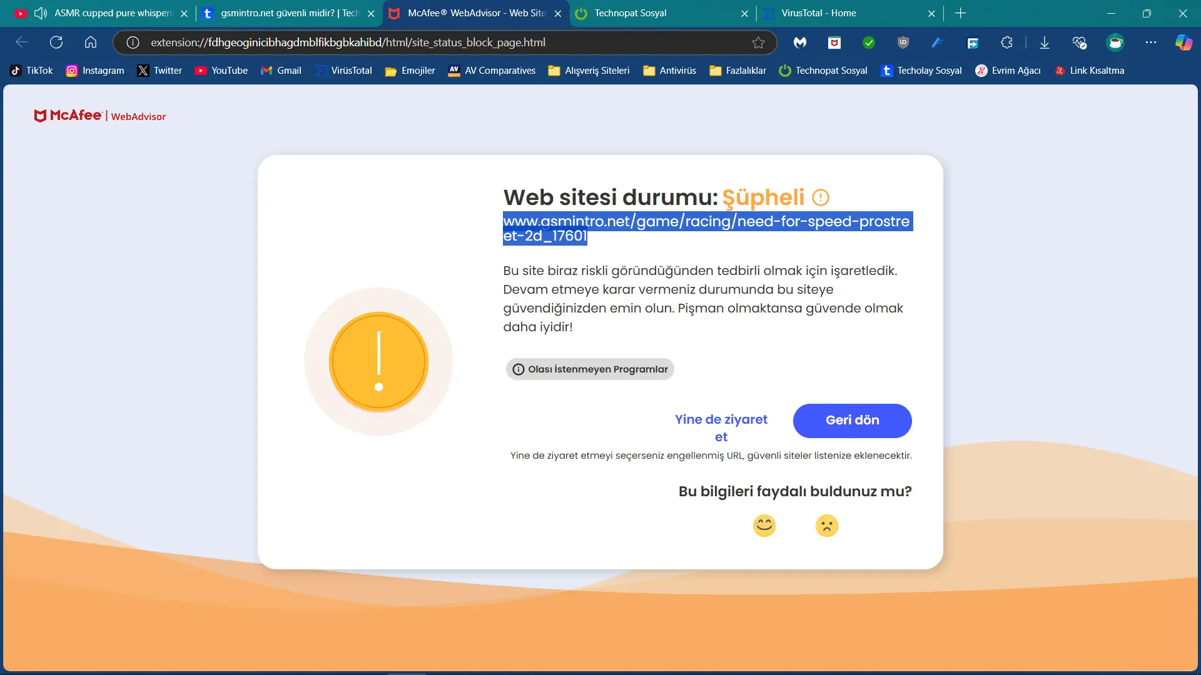The image size is (1201, 675).
Task: Open blue page-arrow toolbar icon
Action: coord(972,42)
